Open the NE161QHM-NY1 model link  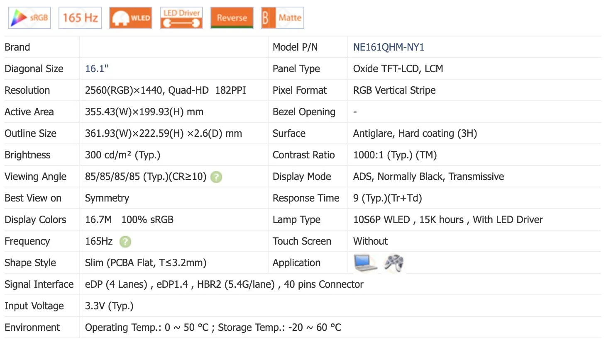(389, 47)
